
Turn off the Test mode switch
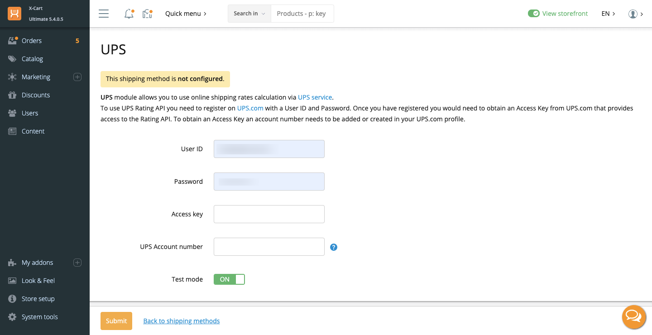(x=229, y=279)
